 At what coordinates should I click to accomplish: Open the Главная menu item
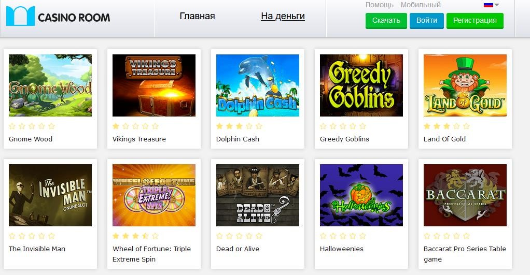(197, 16)
